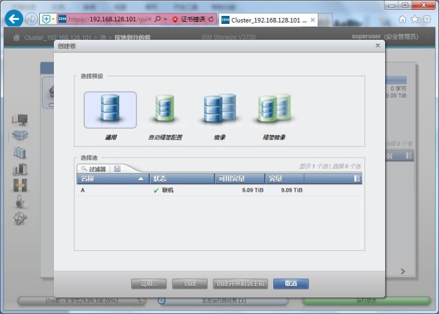
Task: Open the search dropdown in address bar
Action: pyautogui.click(x=166, y=19)
